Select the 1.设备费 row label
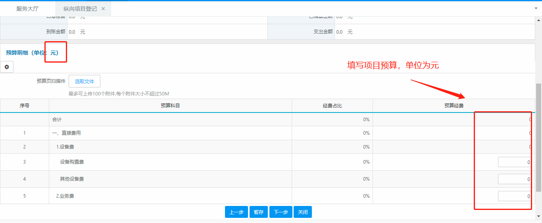Viewport: 542px width, 223px height. click(65, 147)
